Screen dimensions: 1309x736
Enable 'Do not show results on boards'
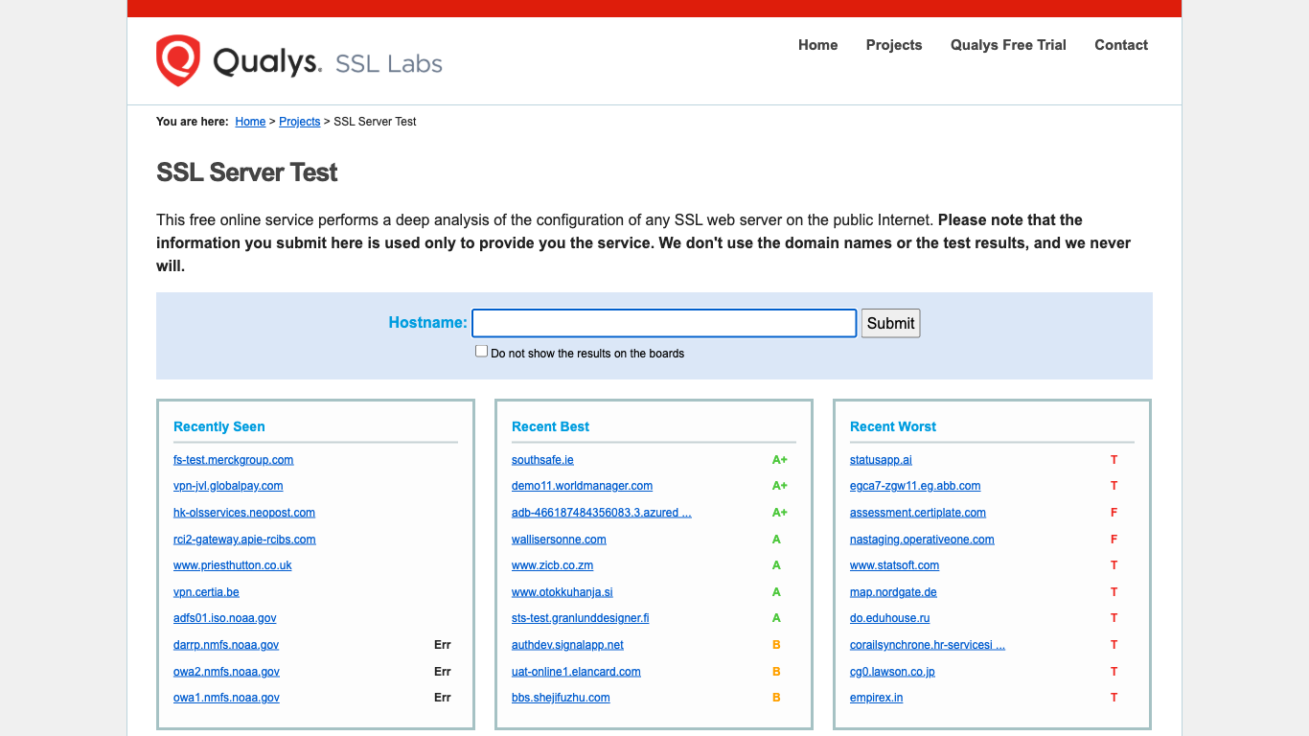coord(481,352)
